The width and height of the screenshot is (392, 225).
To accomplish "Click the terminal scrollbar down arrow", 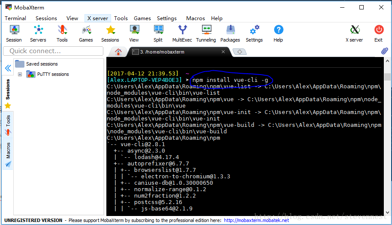I will [x=388, y=213].
